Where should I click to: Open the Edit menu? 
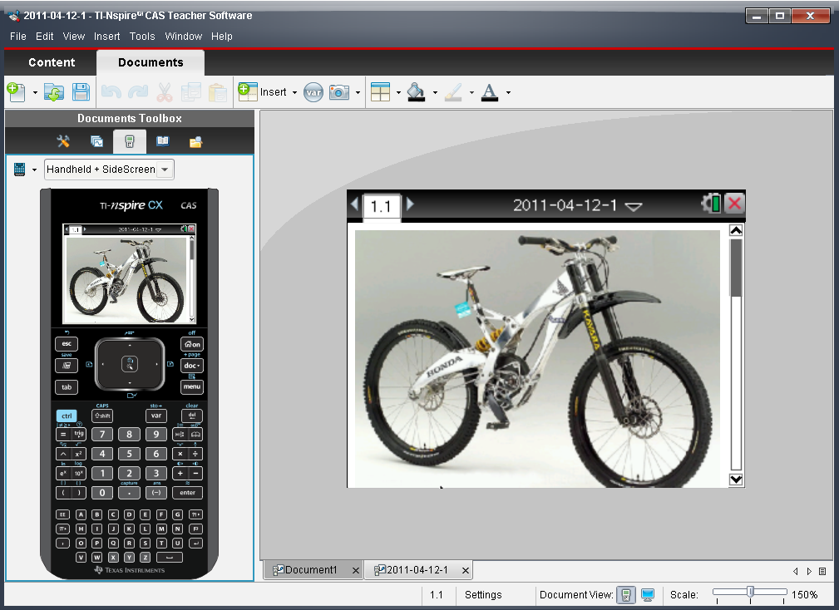click(44, 37)
